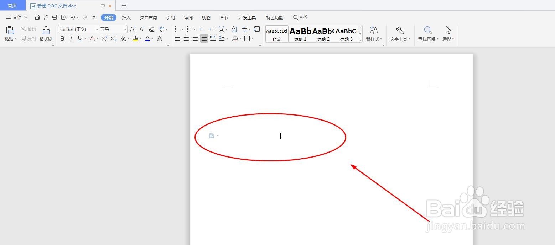Clear formatting with the eraser icon
The image size is (555, 245).
pyautogui.click(x=151, y=29)
